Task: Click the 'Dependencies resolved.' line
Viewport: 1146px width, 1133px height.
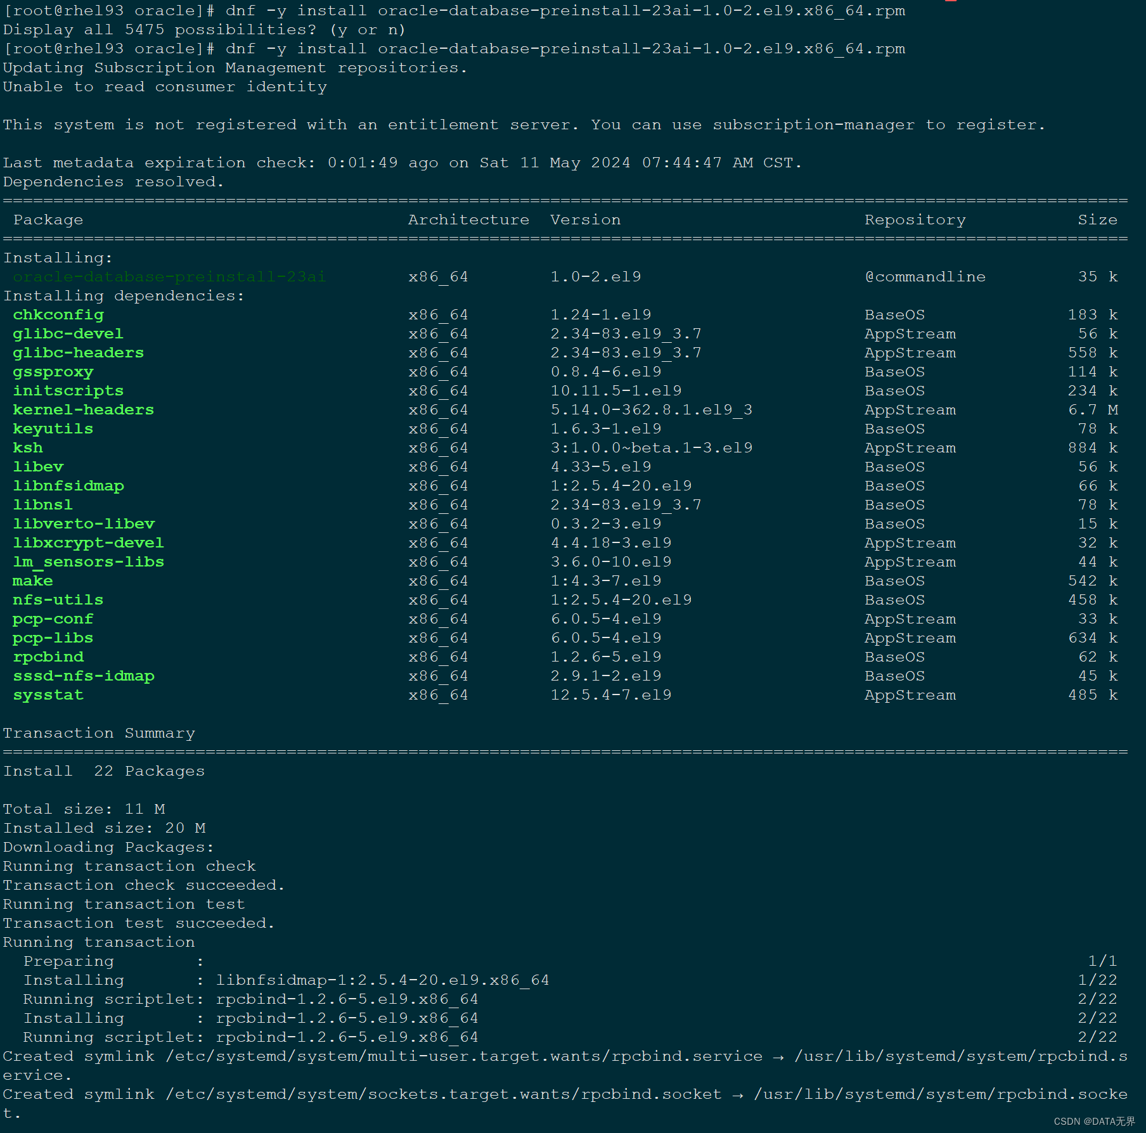Action: 113,182
